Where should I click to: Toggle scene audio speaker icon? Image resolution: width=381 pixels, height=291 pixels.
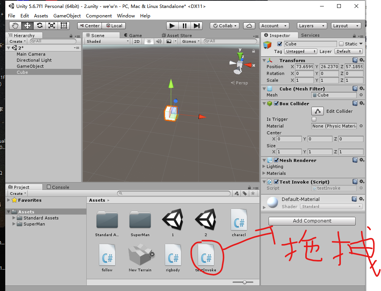click(159, 42)
